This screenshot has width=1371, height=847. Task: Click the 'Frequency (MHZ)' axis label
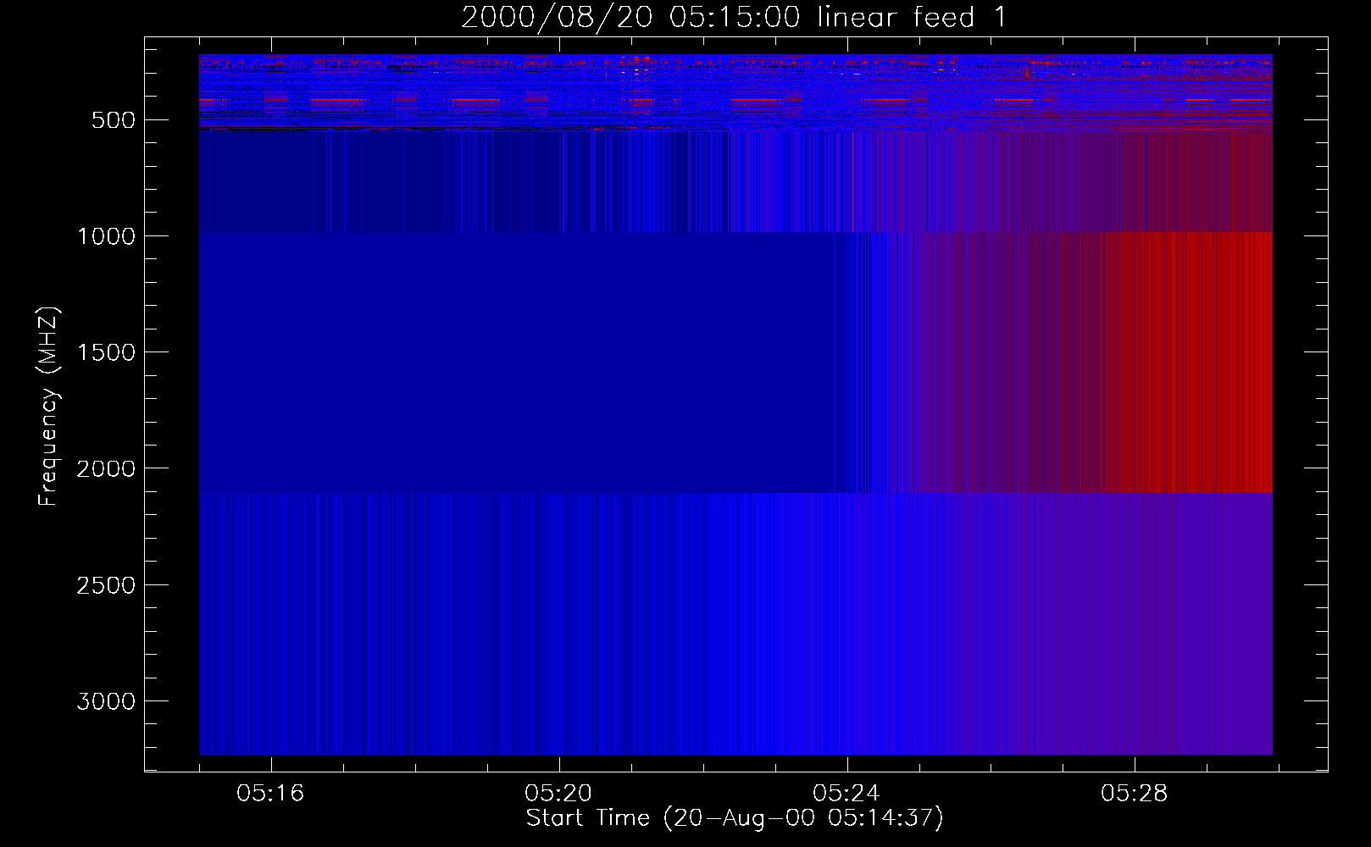coord(49,407)
